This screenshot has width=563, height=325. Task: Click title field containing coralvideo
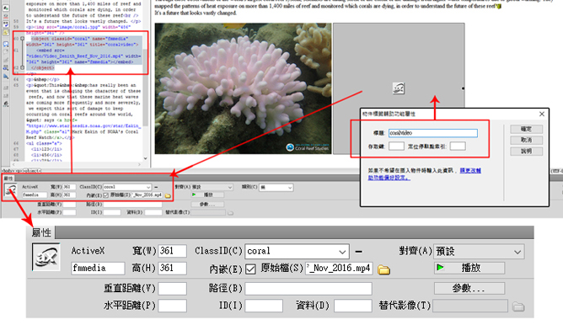click(433, 133)
